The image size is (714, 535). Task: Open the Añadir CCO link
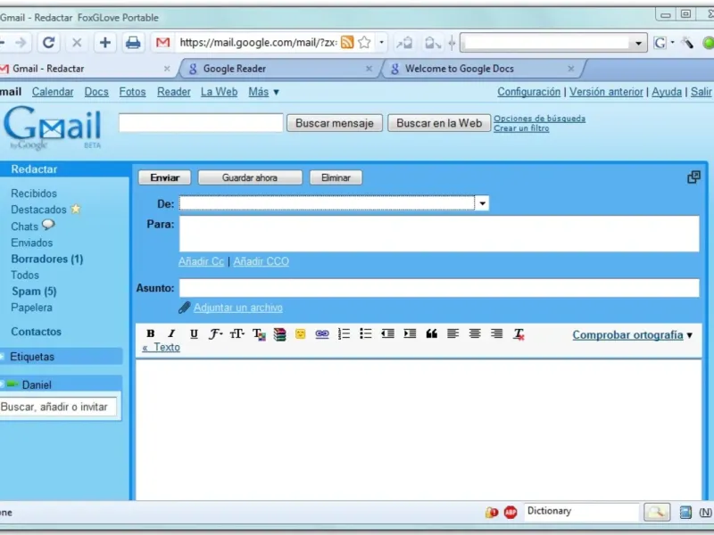tap(262, 261)
